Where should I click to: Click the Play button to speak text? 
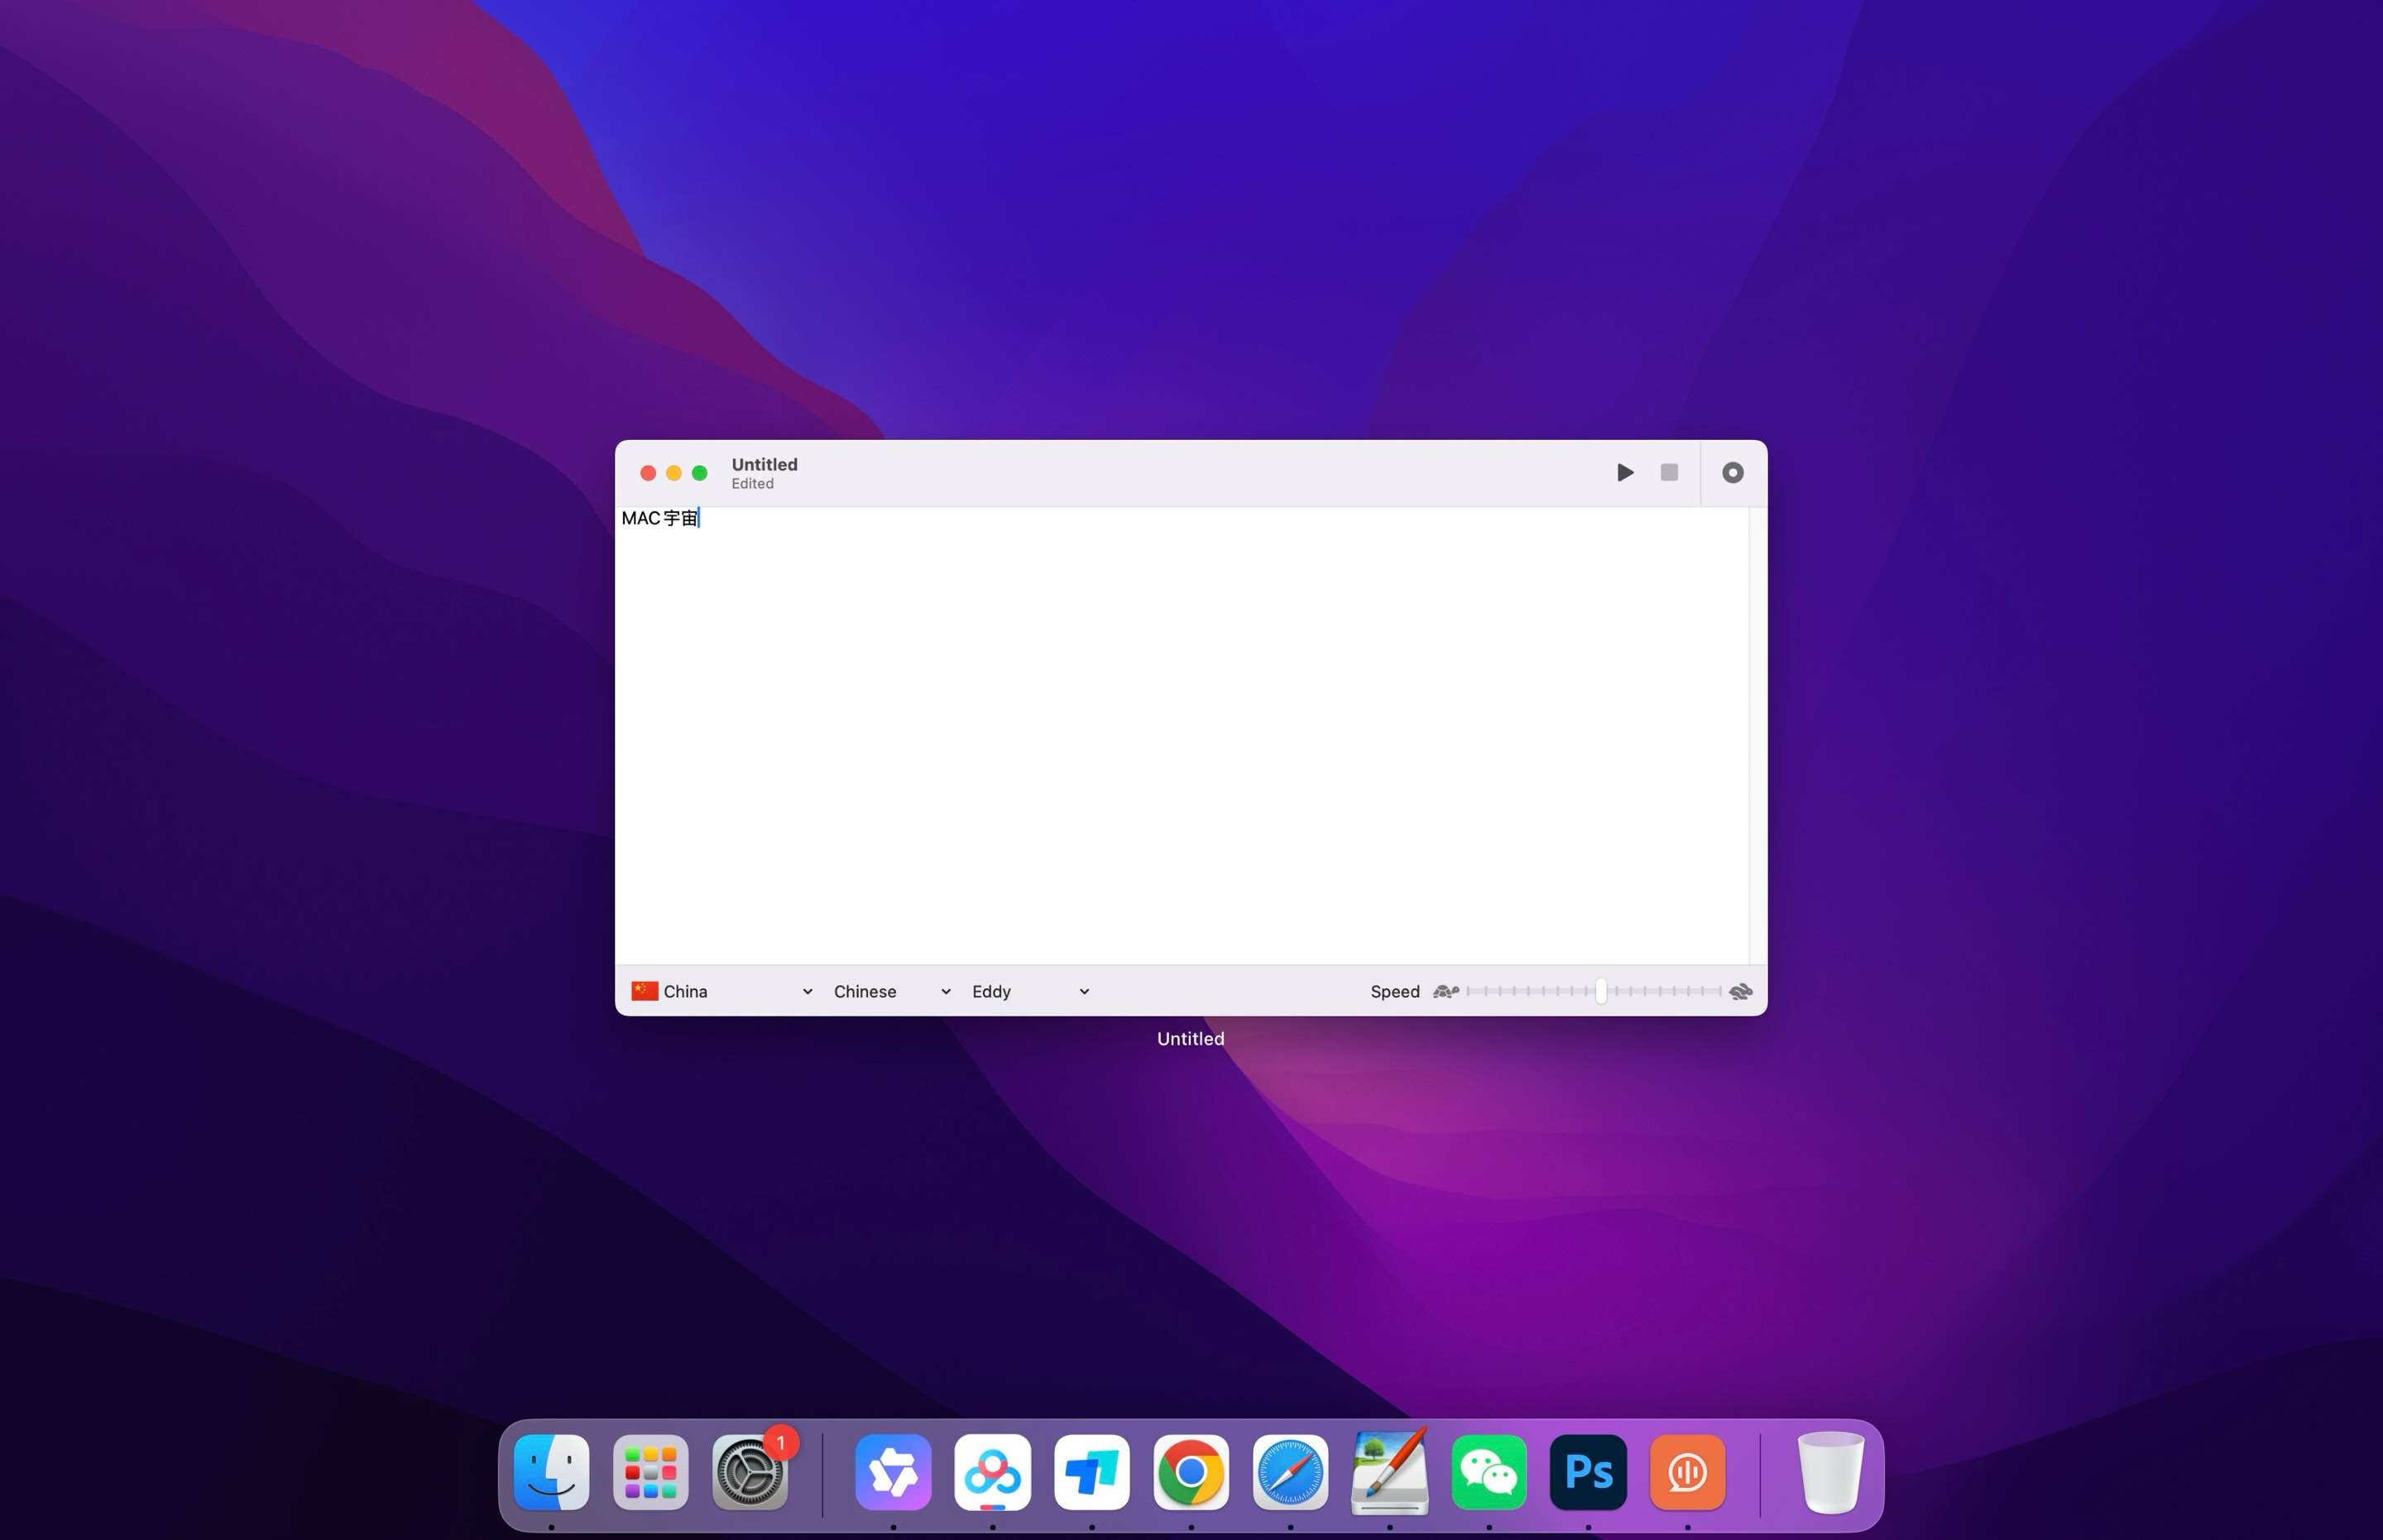point(1625,472)
